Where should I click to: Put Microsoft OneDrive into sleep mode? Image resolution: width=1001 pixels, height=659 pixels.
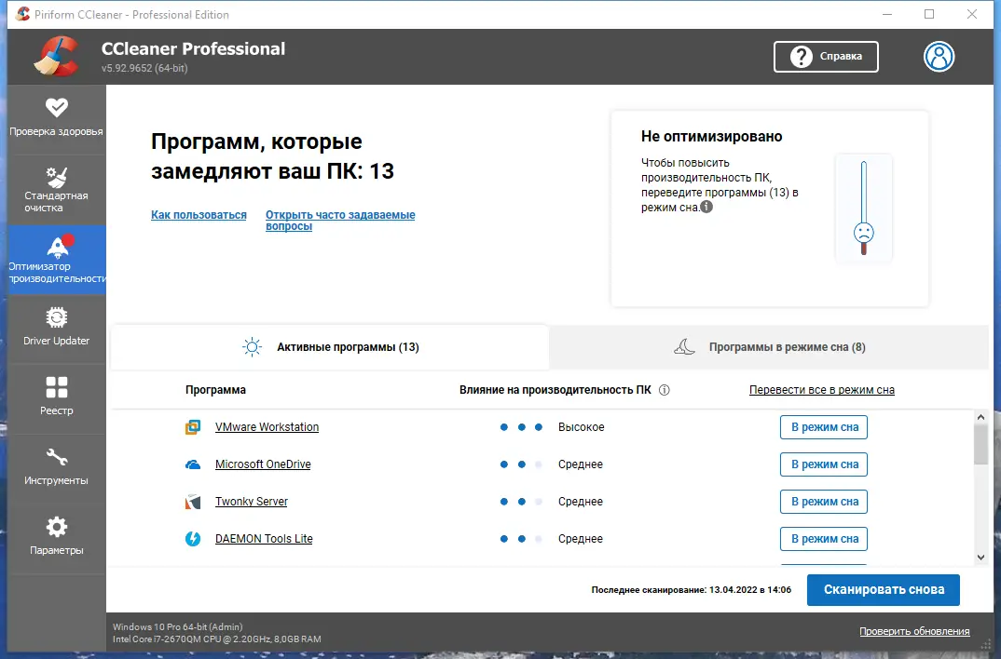tap(823, 464)
